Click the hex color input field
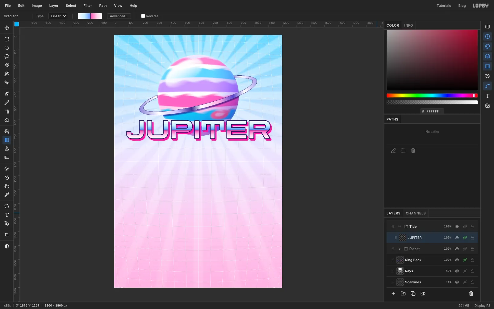The height and width of the screenshot is (309, 494). tap(432, 111)
